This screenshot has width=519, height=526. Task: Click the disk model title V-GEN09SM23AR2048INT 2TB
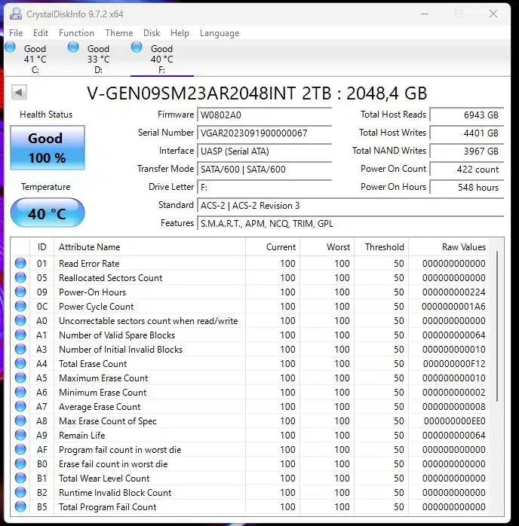tap(256, 93)
